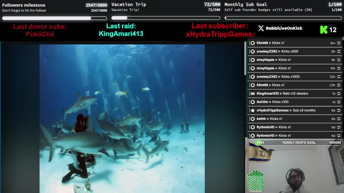Screen dimensions: 344x193
Task: Click the 6d timestamp in event list
Action: pos(333,110)
